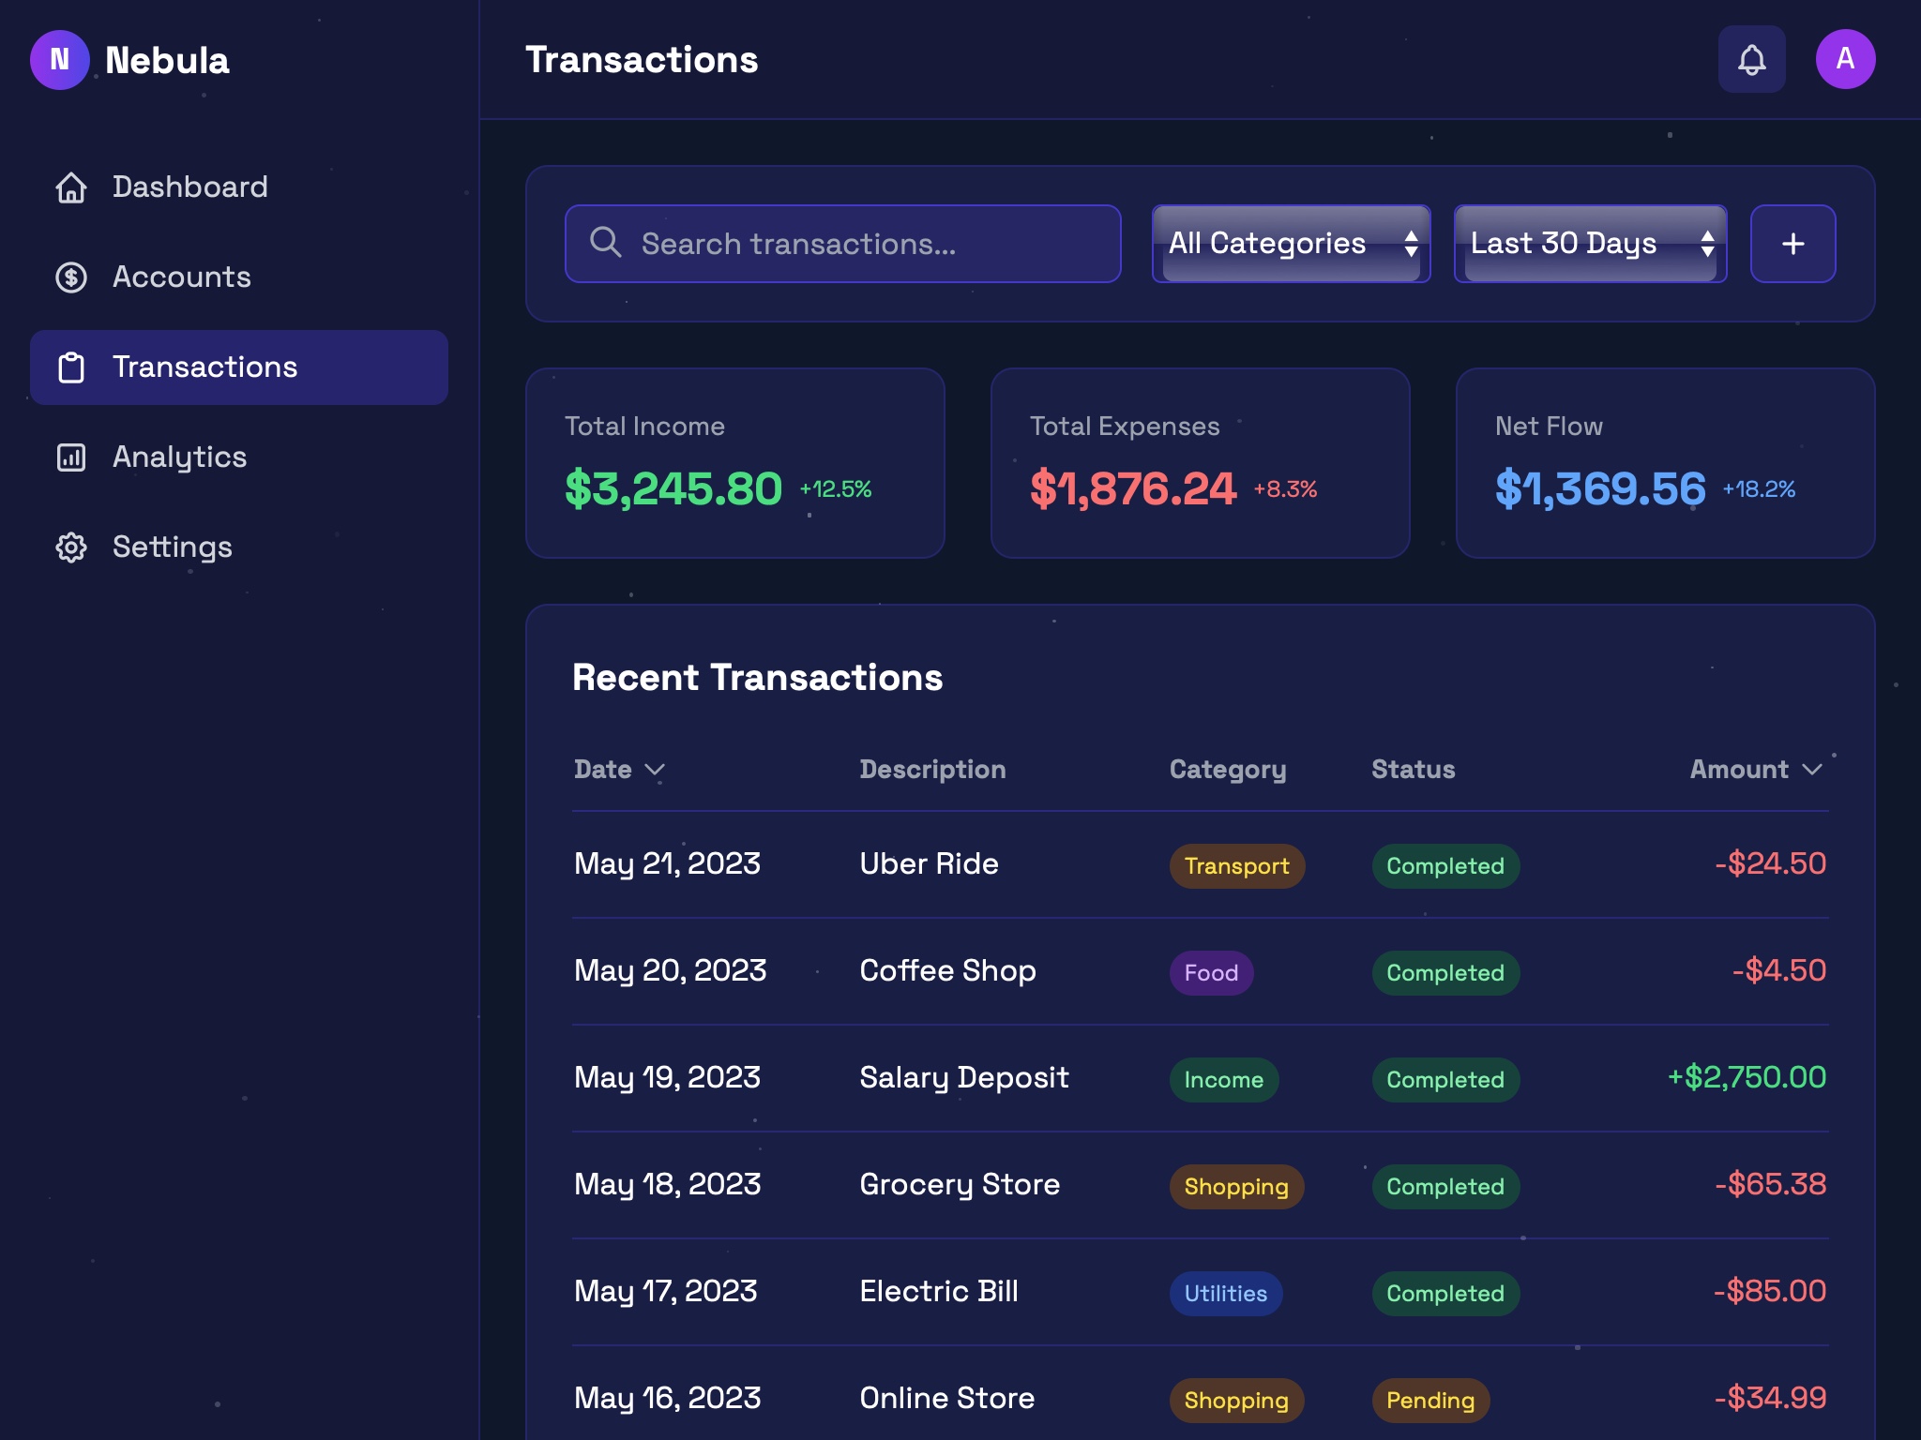Viewport: 1921px width, 1440px height.
Task: Click the add transaction plus button
Action: click(x=1792, y=243)
